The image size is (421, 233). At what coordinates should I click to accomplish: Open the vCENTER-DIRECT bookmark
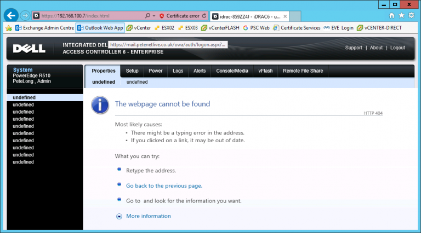pos(379,28)
